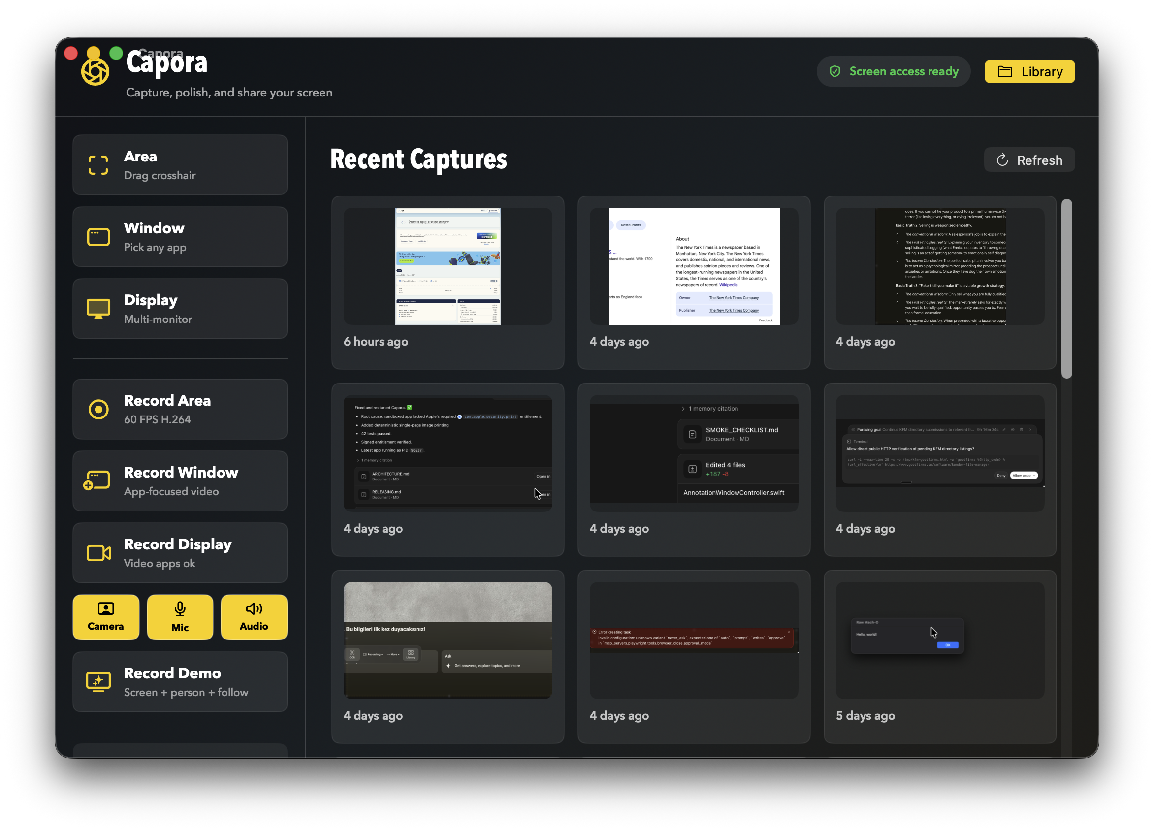Click the 5 days ago timestamp
The image size is (1154, 831).
tap(865, 715)
